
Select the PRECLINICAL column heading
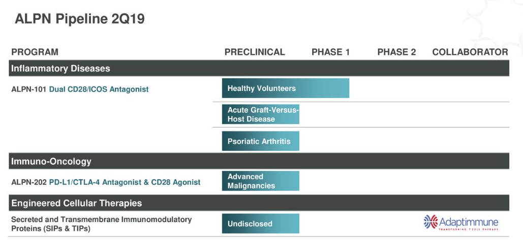point(255,52)
